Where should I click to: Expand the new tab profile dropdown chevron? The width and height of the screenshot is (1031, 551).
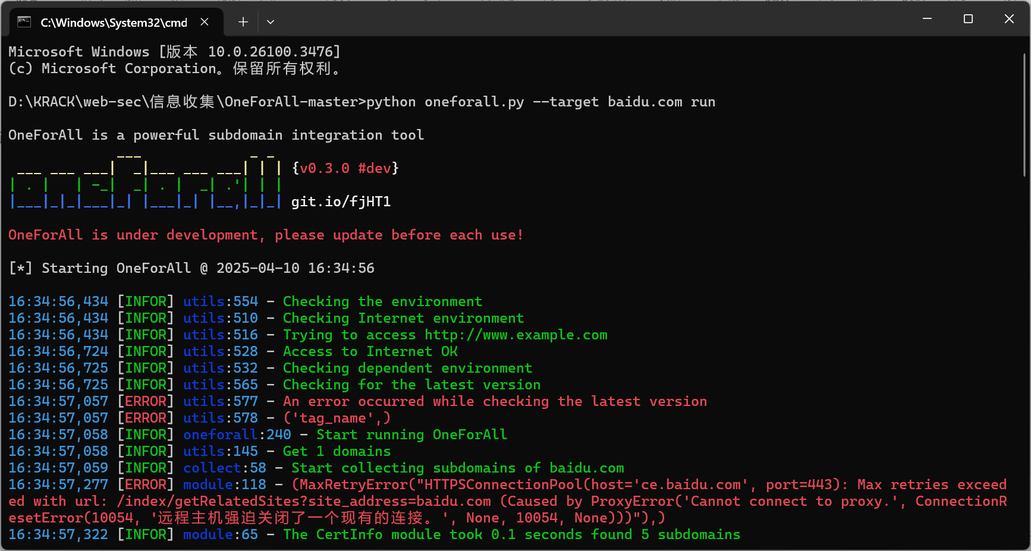[271, 22]
